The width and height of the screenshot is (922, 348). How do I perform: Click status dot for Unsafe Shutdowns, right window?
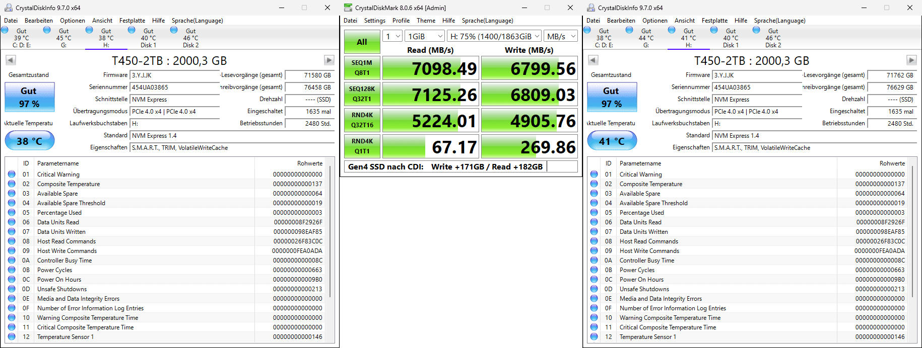(594, 289)
